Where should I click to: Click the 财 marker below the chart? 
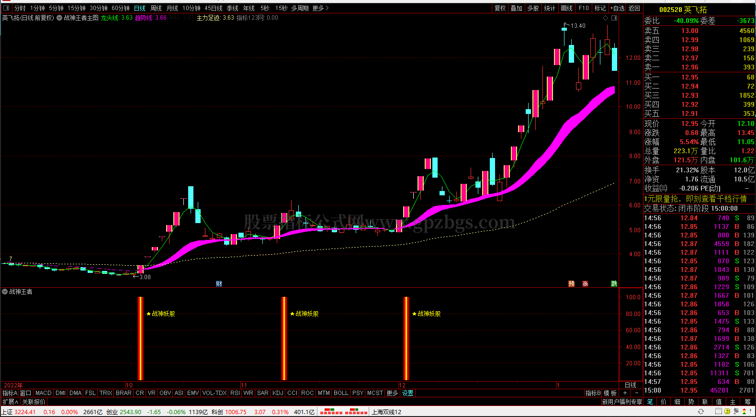[219, 284]
